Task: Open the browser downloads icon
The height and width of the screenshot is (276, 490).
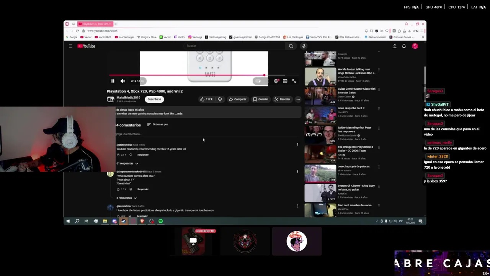Action: point(410,31)
